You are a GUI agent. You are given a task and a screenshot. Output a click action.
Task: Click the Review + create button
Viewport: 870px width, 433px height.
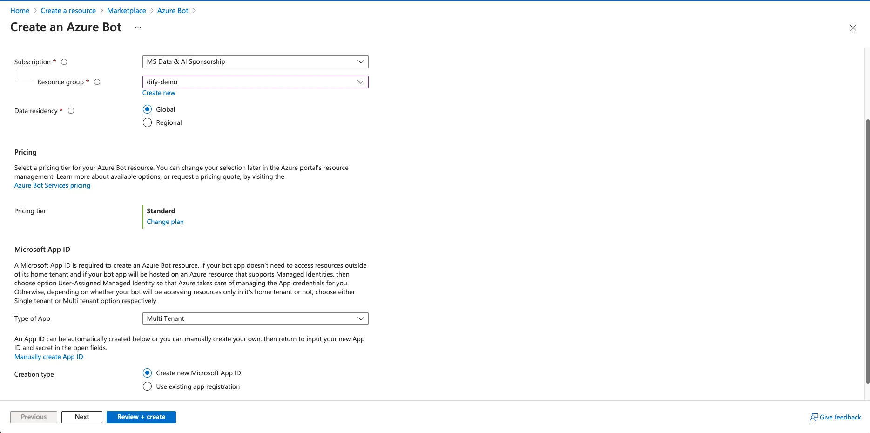point(141,417)
